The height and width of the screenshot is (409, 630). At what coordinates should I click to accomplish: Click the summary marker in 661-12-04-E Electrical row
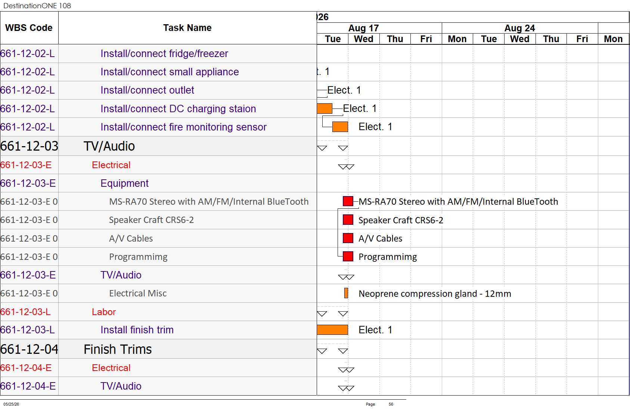pyautogui.click(x=346, y=370)
